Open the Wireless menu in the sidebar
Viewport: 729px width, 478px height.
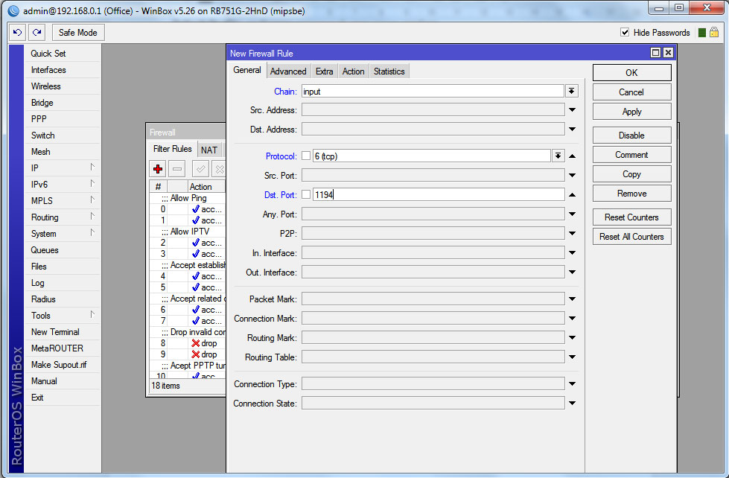46,86
